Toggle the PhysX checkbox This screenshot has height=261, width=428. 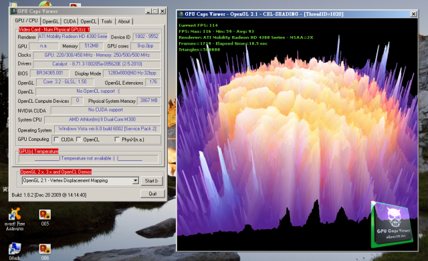click(117, 140)
